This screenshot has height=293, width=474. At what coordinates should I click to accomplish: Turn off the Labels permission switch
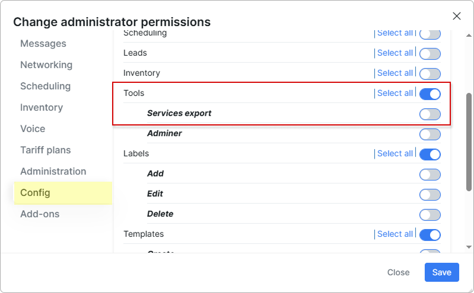coord(430,154)
